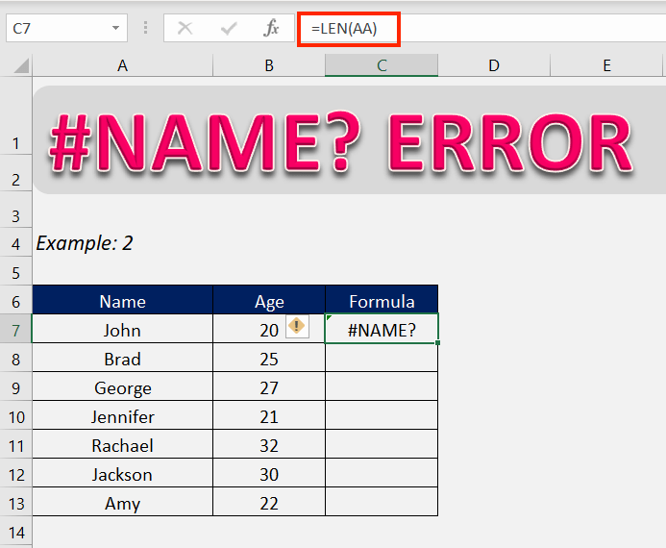The width and height of the screenshot is (666, 548).
Task: Select the cell containing "Jennifer"
Action: pos(122,415)
